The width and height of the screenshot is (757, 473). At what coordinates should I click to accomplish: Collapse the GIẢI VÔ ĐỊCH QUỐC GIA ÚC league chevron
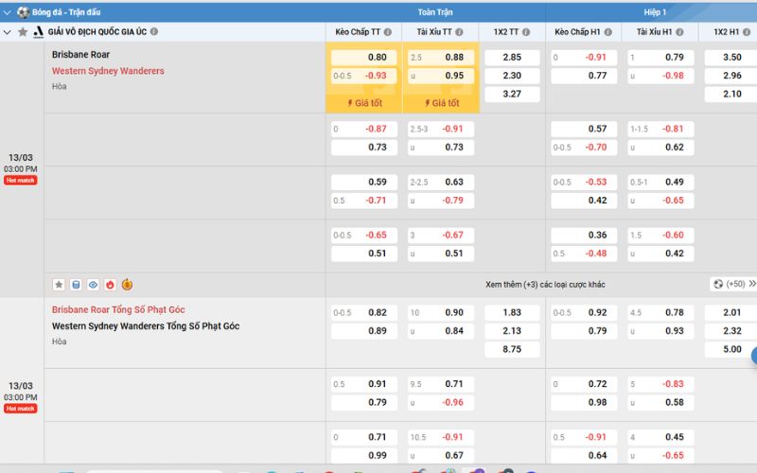[7, 32]
